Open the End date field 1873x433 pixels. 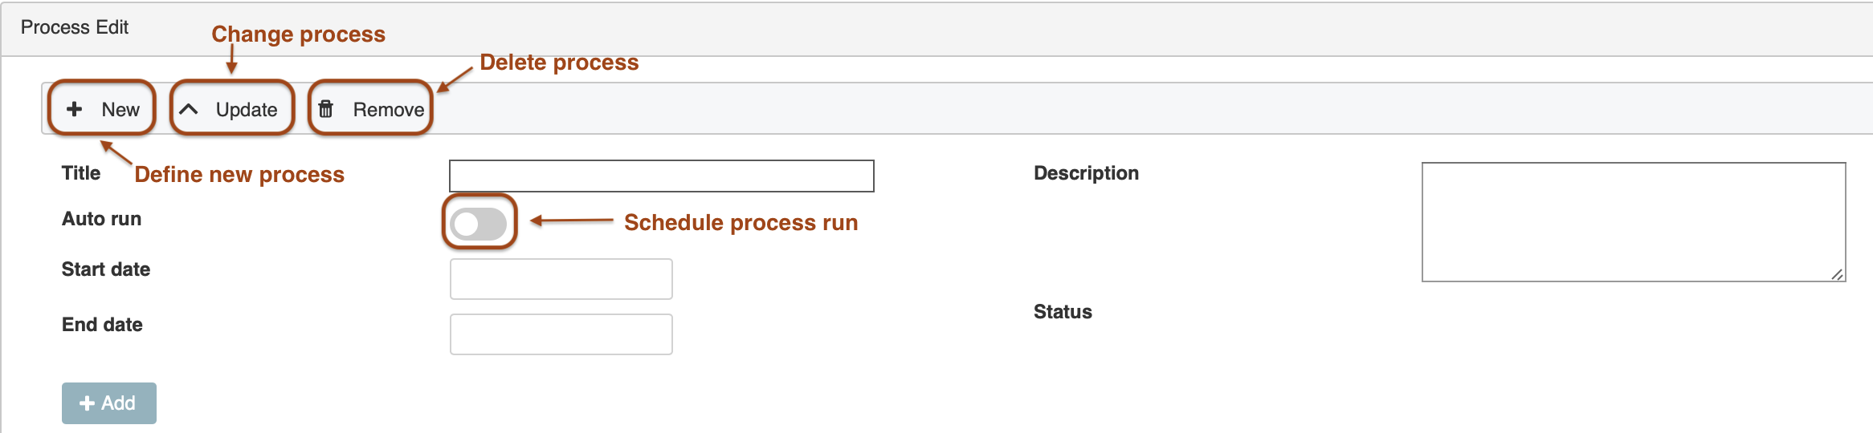[x=561, y=334]
